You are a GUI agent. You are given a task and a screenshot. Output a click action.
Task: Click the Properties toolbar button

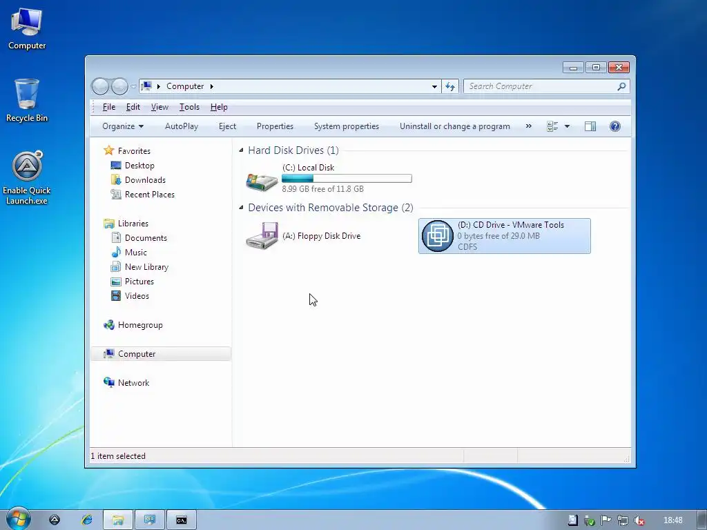[x=275, y=126]
